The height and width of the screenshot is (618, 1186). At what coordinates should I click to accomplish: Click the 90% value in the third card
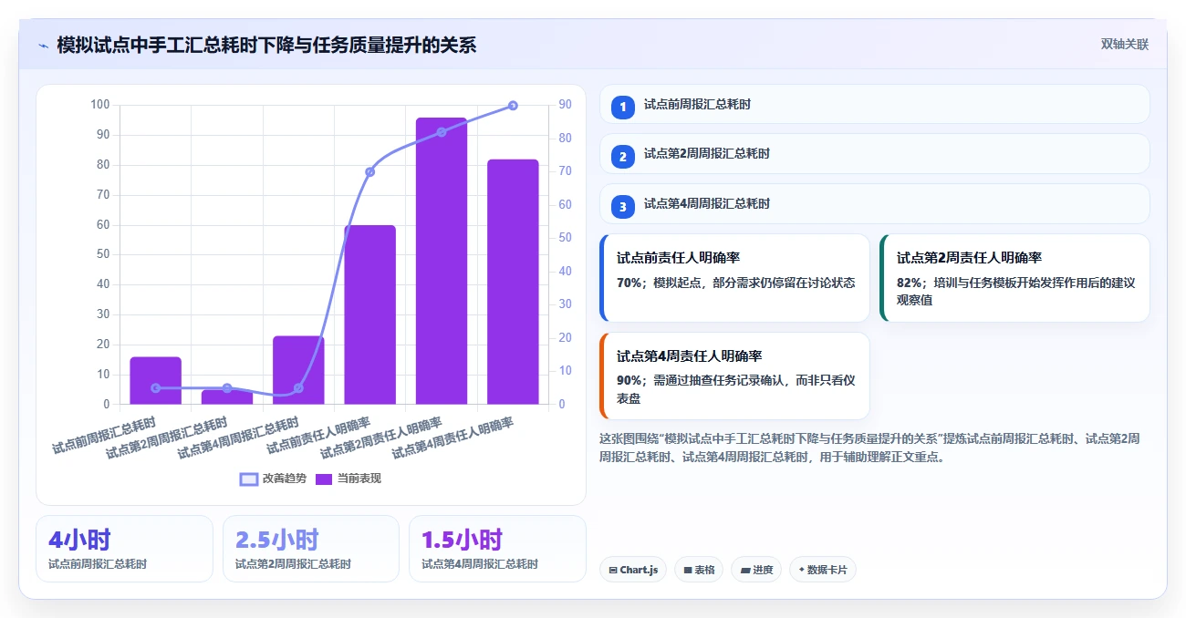[x=629, y=380]
